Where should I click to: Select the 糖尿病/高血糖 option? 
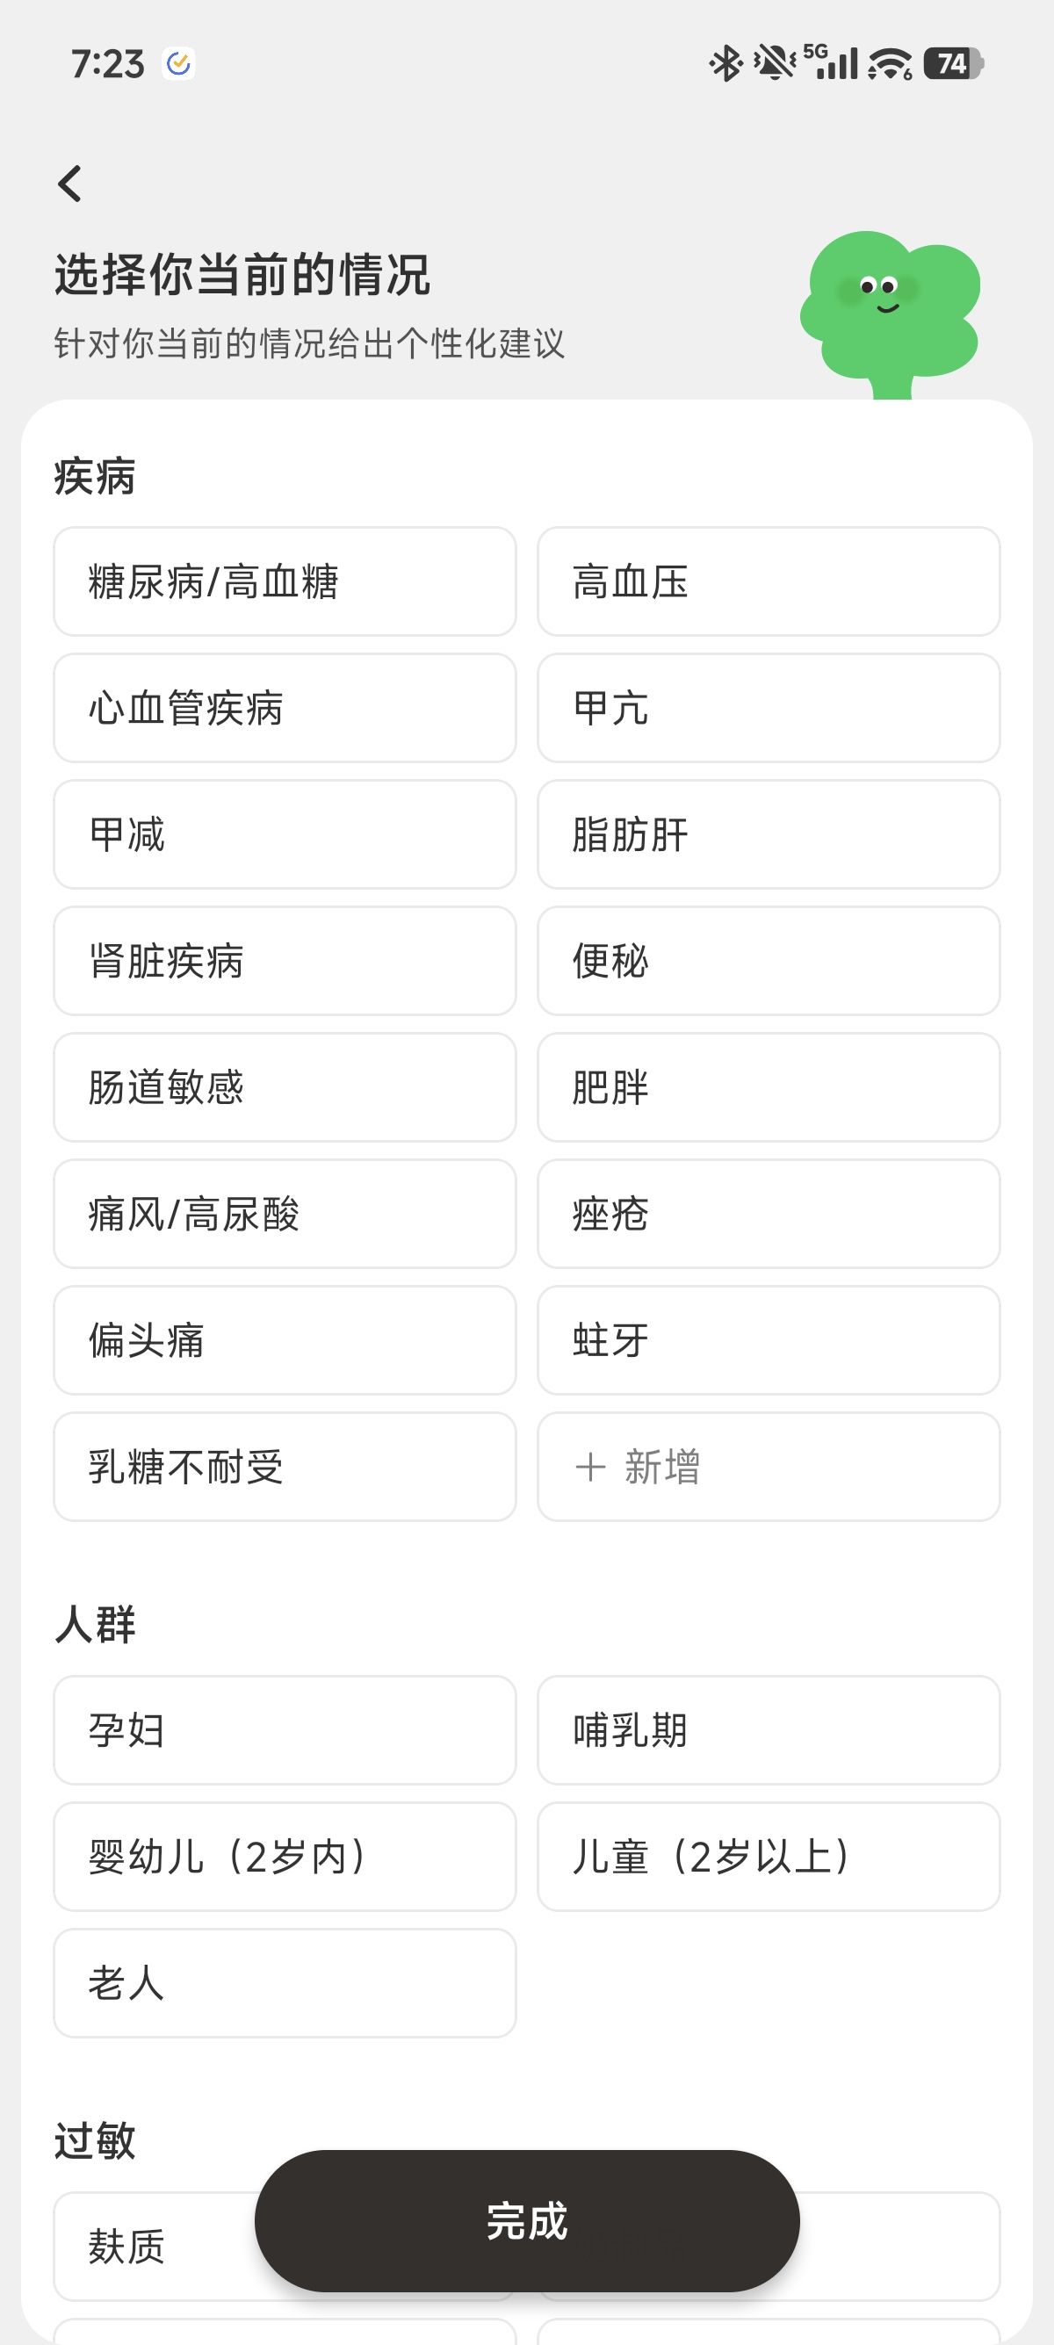pyautogui.click(x=285, y=581)
